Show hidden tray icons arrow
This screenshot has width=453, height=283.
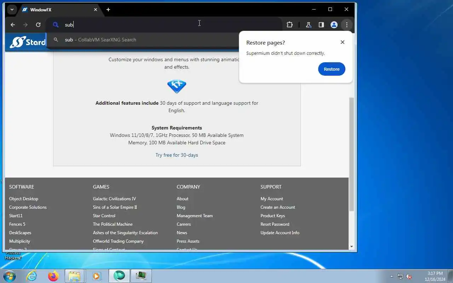391,276
